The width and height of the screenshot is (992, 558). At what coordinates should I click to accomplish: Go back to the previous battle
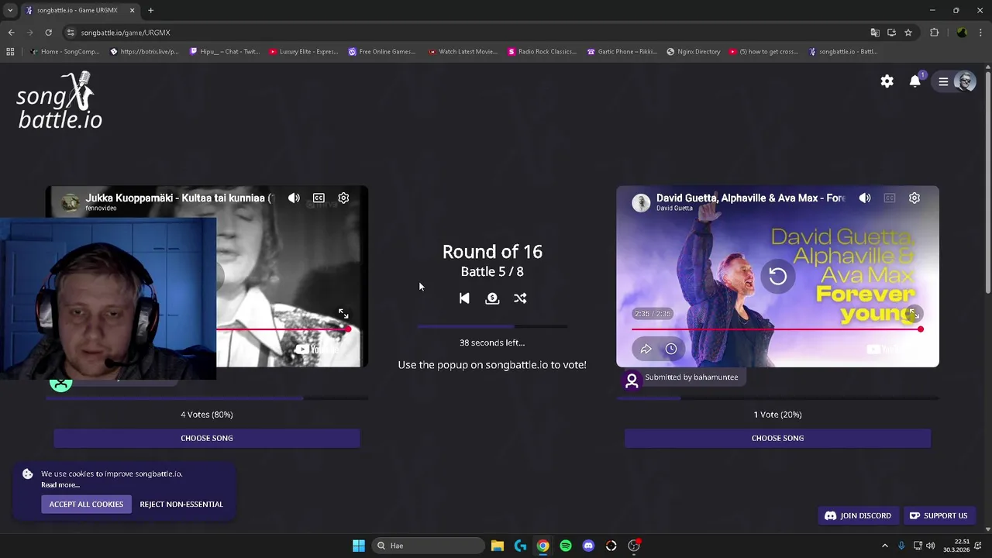464,298
